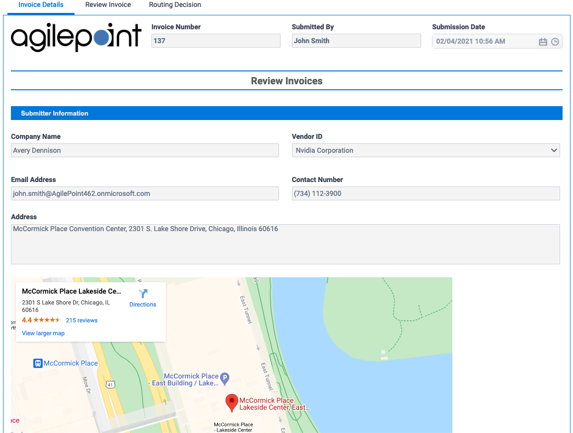Click the Company Name field
This screenshot has width=573, height=433.
tap(144, 150)
